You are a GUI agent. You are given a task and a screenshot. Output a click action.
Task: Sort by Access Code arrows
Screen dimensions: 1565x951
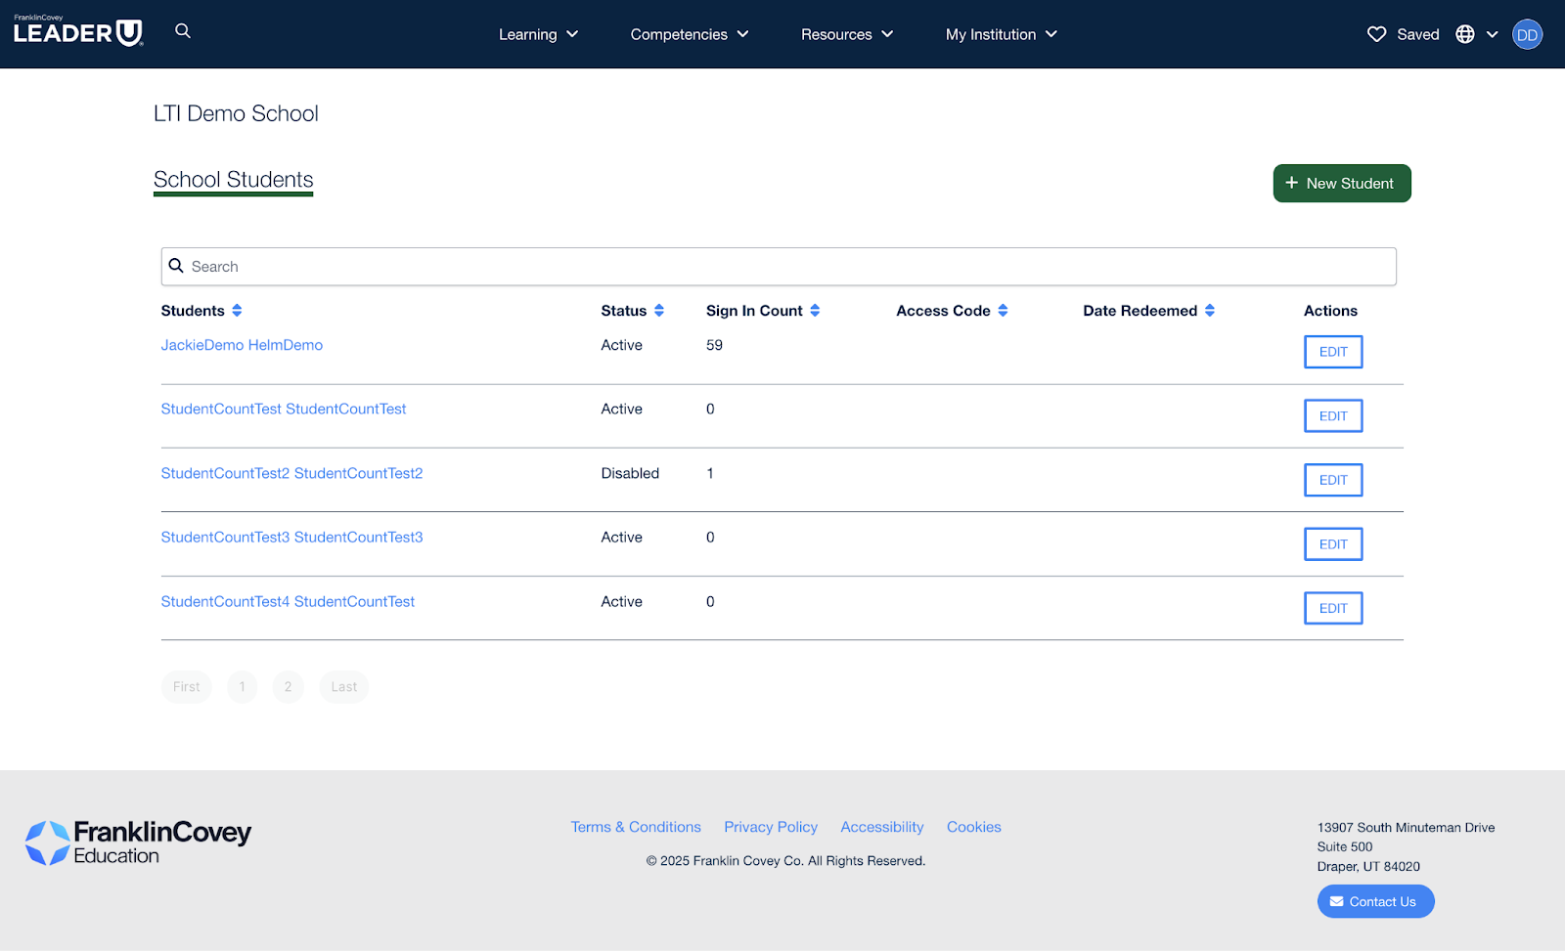1003,311
